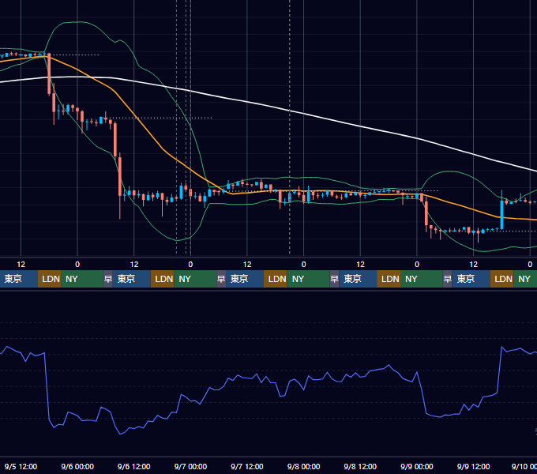Select the LDN session block on 9/6 evening
The height and width of the screenshot is (474, 537).
[163, 279]
